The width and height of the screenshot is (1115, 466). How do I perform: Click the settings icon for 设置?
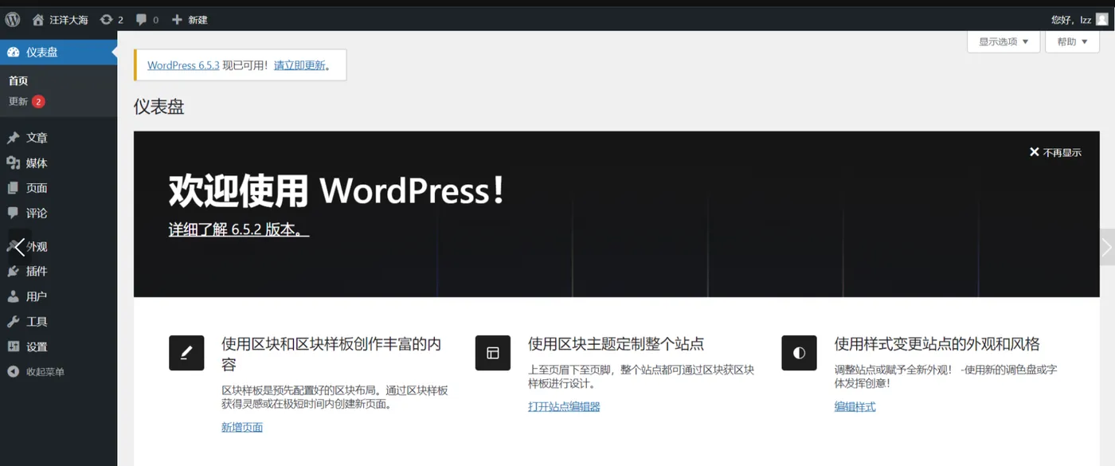13,347
